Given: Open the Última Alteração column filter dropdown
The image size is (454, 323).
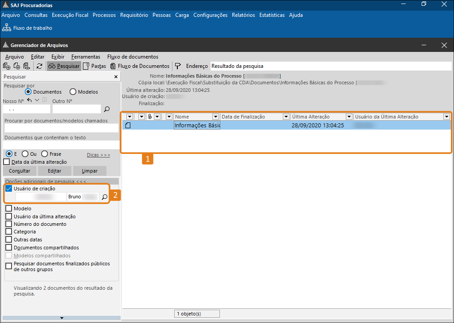Looking at the screenshot, I should pyautogui.click(x=349, y=117).
